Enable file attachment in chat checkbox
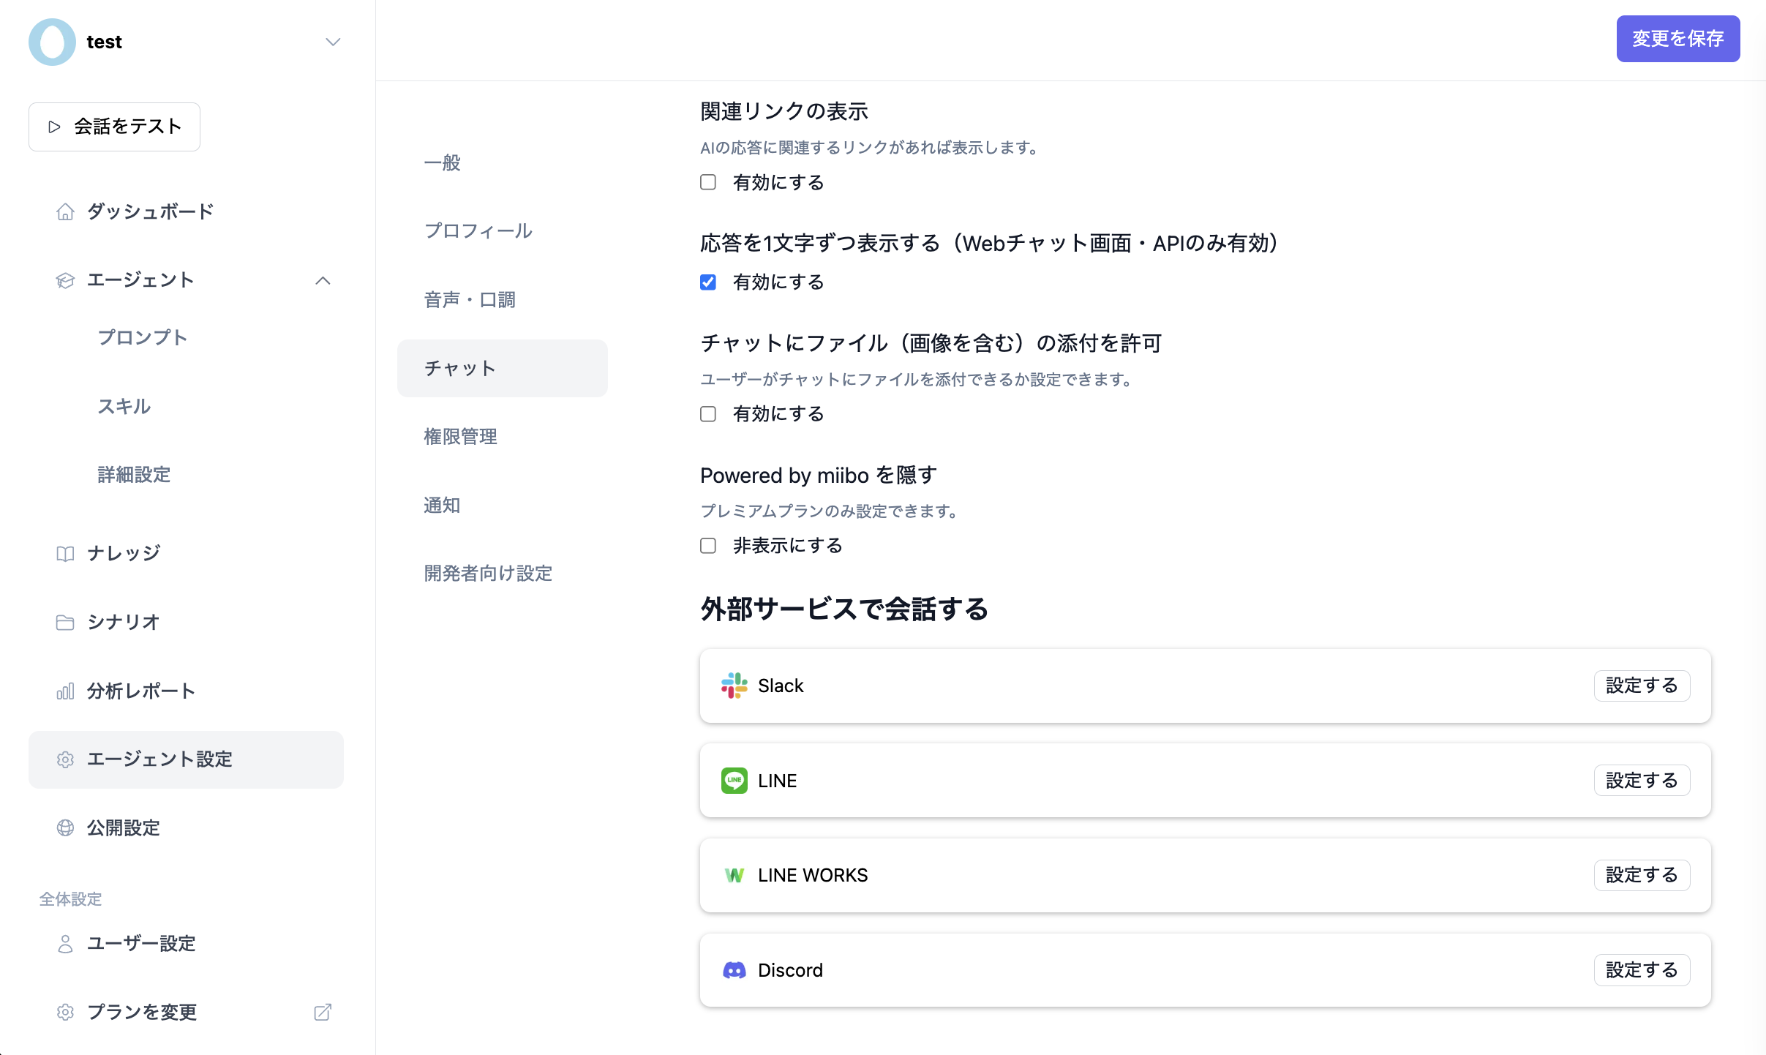 pos(707,414)
